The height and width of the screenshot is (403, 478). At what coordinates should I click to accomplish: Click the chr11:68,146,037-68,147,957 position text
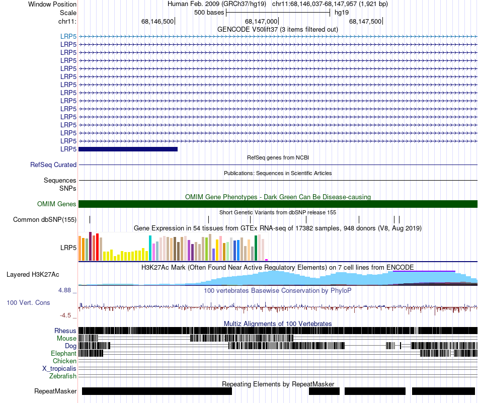[x=330, y=4]
